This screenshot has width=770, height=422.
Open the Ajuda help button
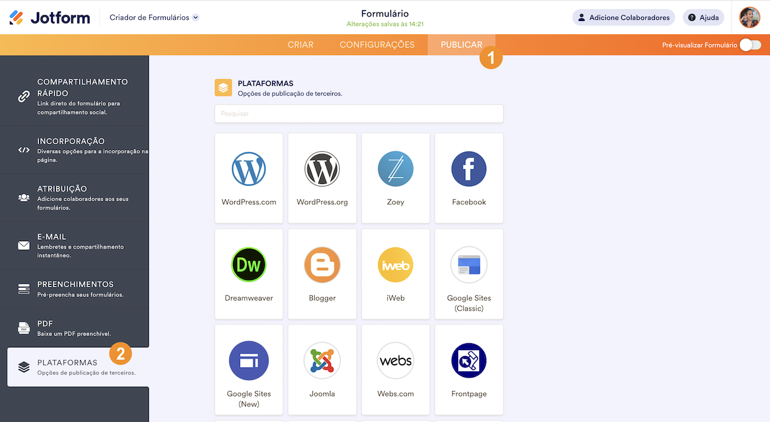pyautogui.click(x=703, y=18)
